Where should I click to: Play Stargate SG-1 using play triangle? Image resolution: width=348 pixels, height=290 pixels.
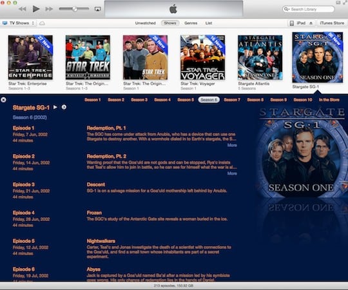[x=55, y=107]
